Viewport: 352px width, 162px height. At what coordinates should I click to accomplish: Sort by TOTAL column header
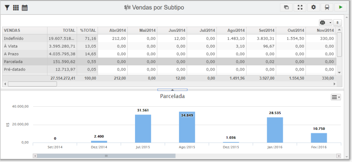(x=62, y=30)
